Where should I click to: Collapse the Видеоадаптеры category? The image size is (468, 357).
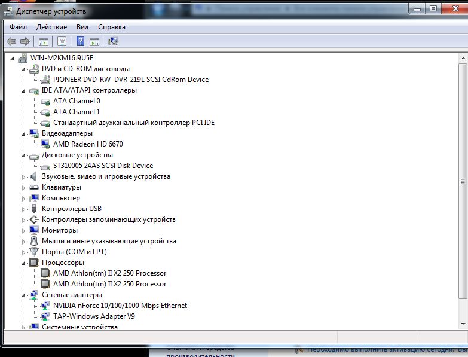click(23, 134)
